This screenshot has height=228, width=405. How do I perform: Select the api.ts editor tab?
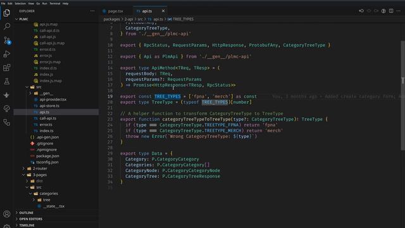(147, 11)
